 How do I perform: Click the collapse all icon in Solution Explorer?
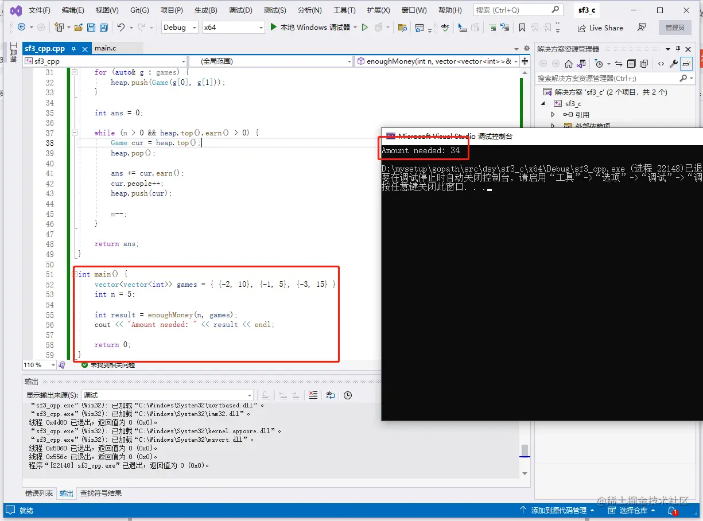pyautogui.click(x=631, y=64)
